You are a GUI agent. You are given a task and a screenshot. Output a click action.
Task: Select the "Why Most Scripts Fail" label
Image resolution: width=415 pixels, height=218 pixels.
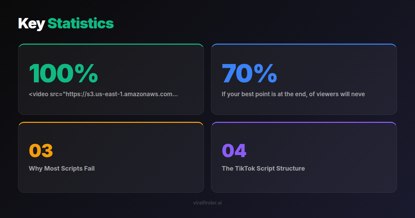62,169
